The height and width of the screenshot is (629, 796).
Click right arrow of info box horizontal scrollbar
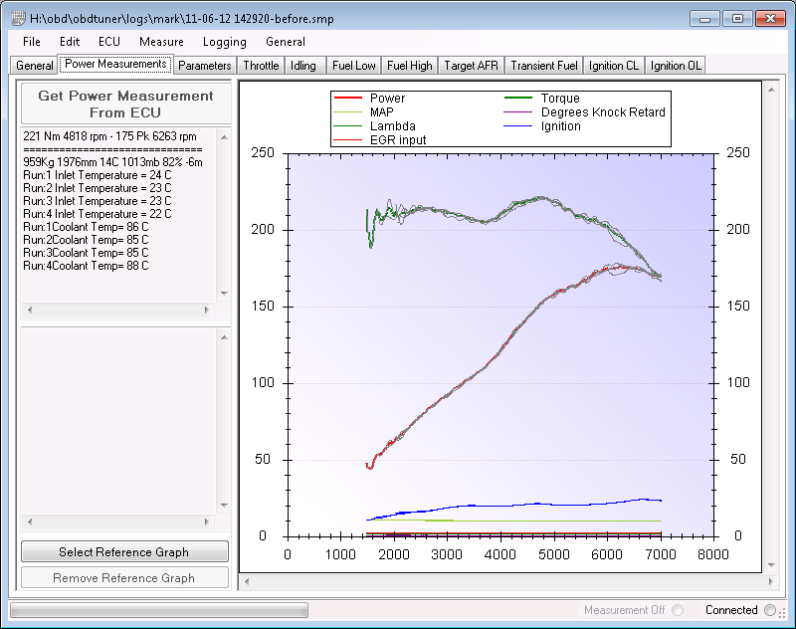coord(207,310)
